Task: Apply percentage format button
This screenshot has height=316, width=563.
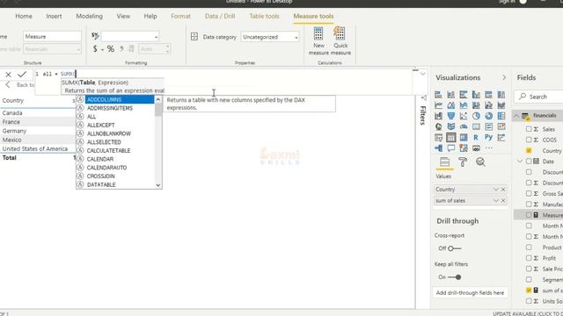Action: (111, 49)
